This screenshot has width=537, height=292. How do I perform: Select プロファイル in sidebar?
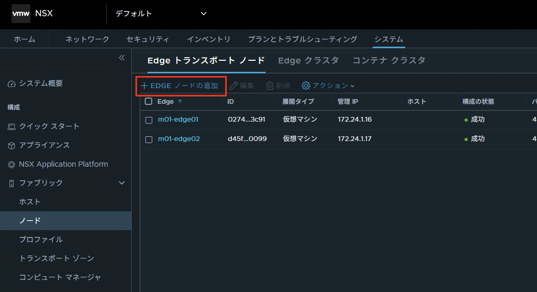click(41, 240)
